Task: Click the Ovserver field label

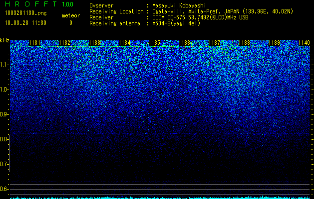Action: click(x=101, y=5)
